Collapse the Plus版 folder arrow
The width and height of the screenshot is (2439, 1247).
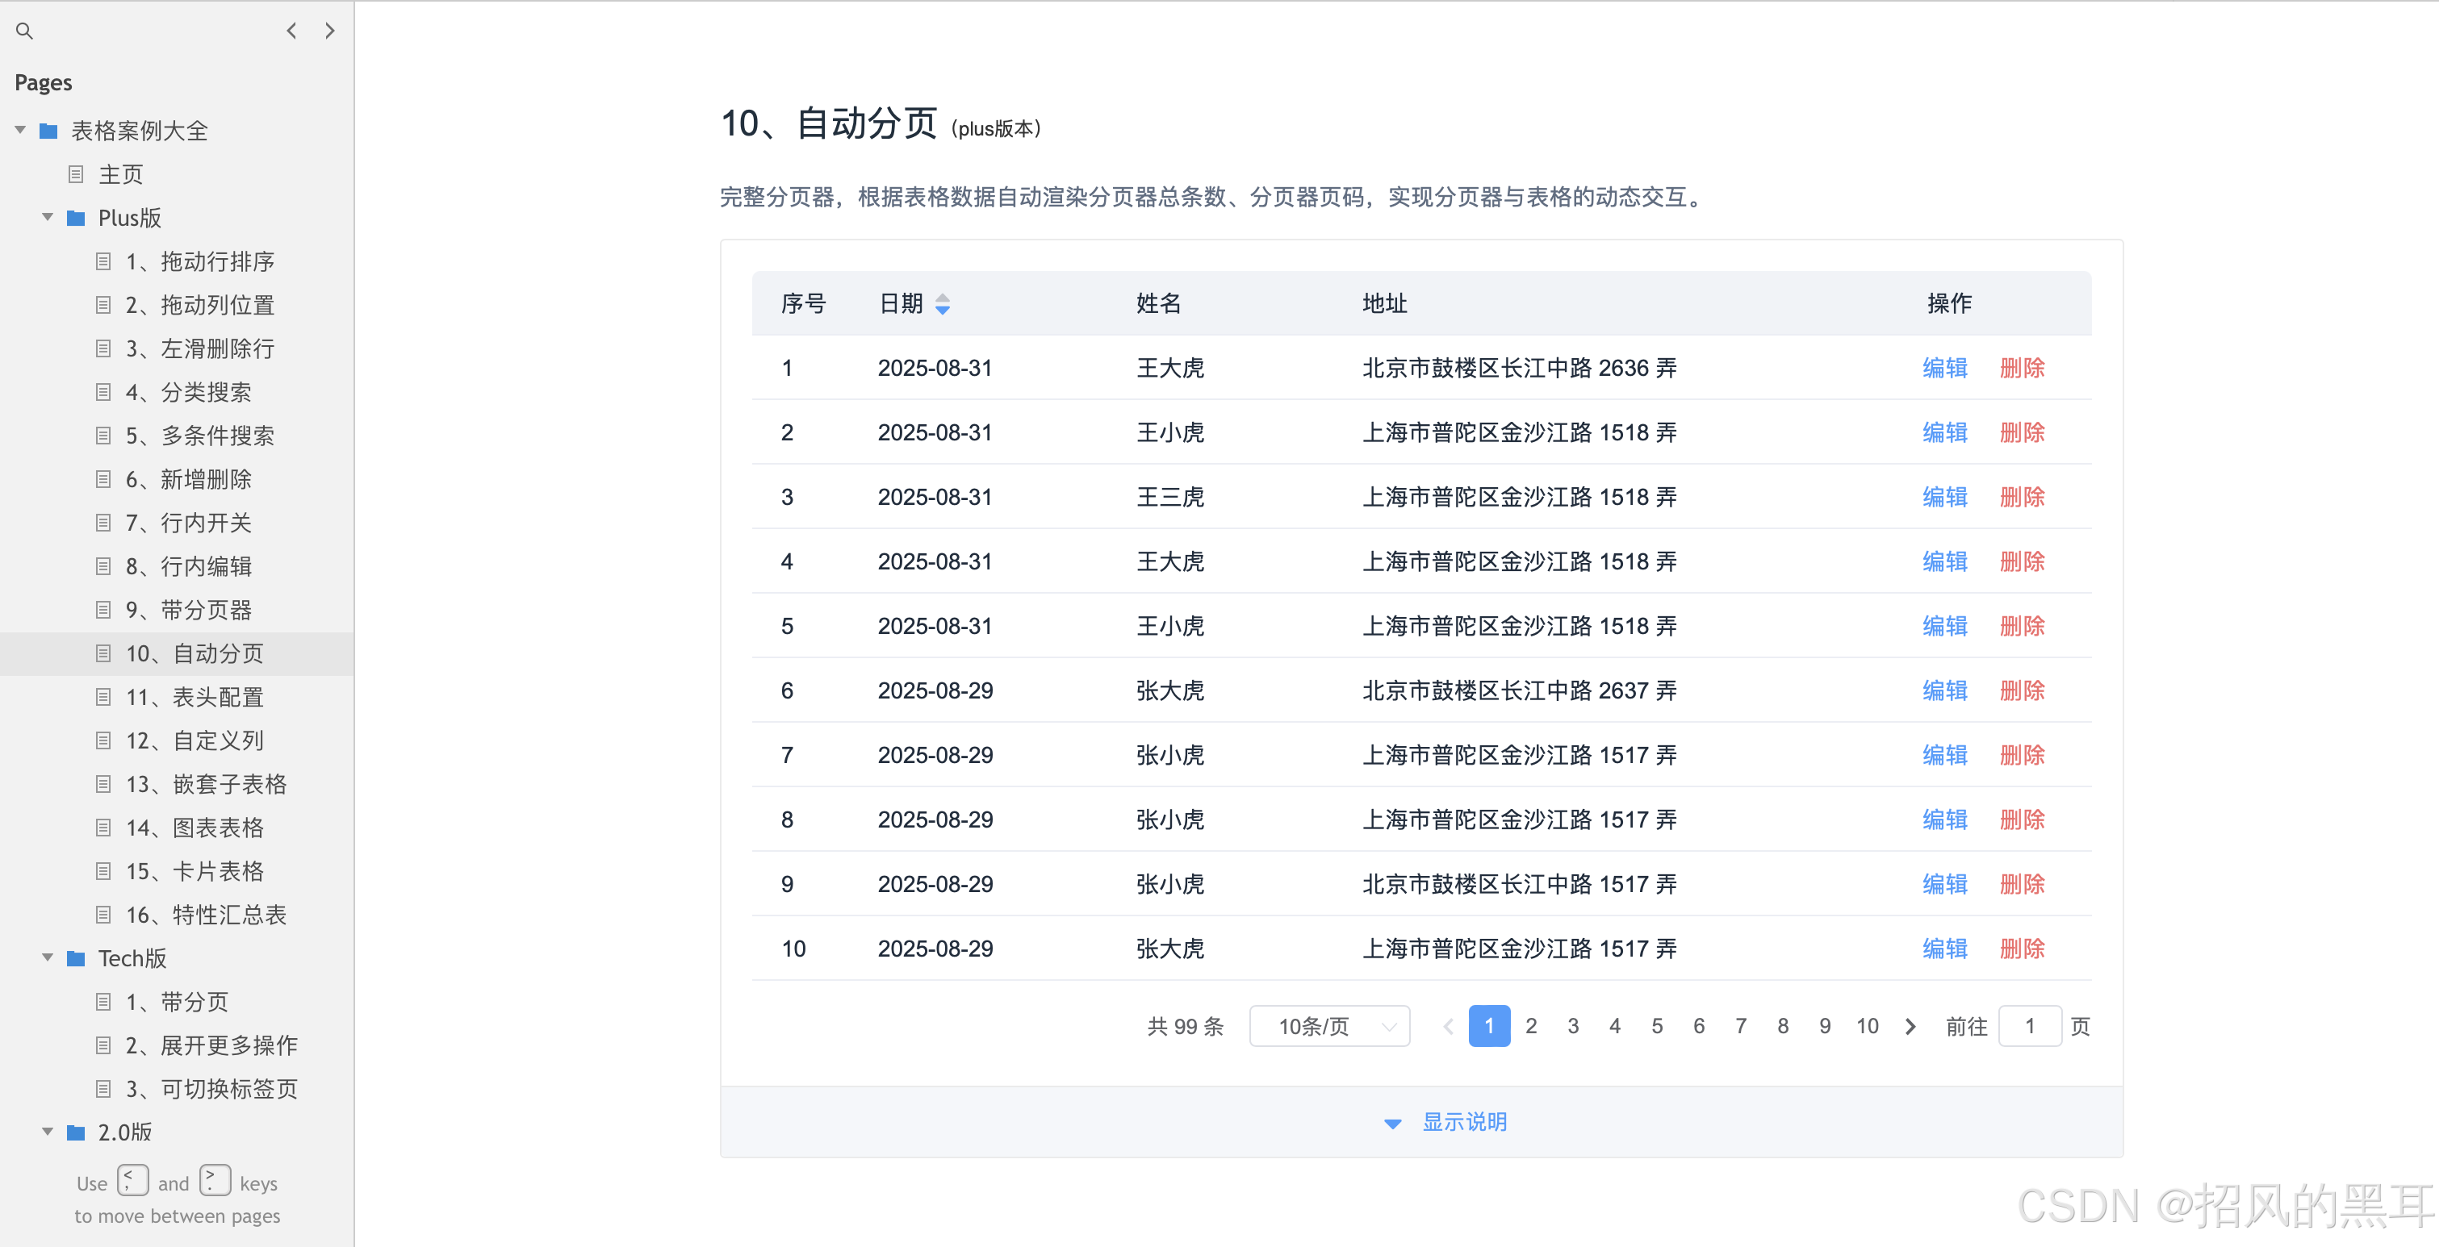[48, 218]
